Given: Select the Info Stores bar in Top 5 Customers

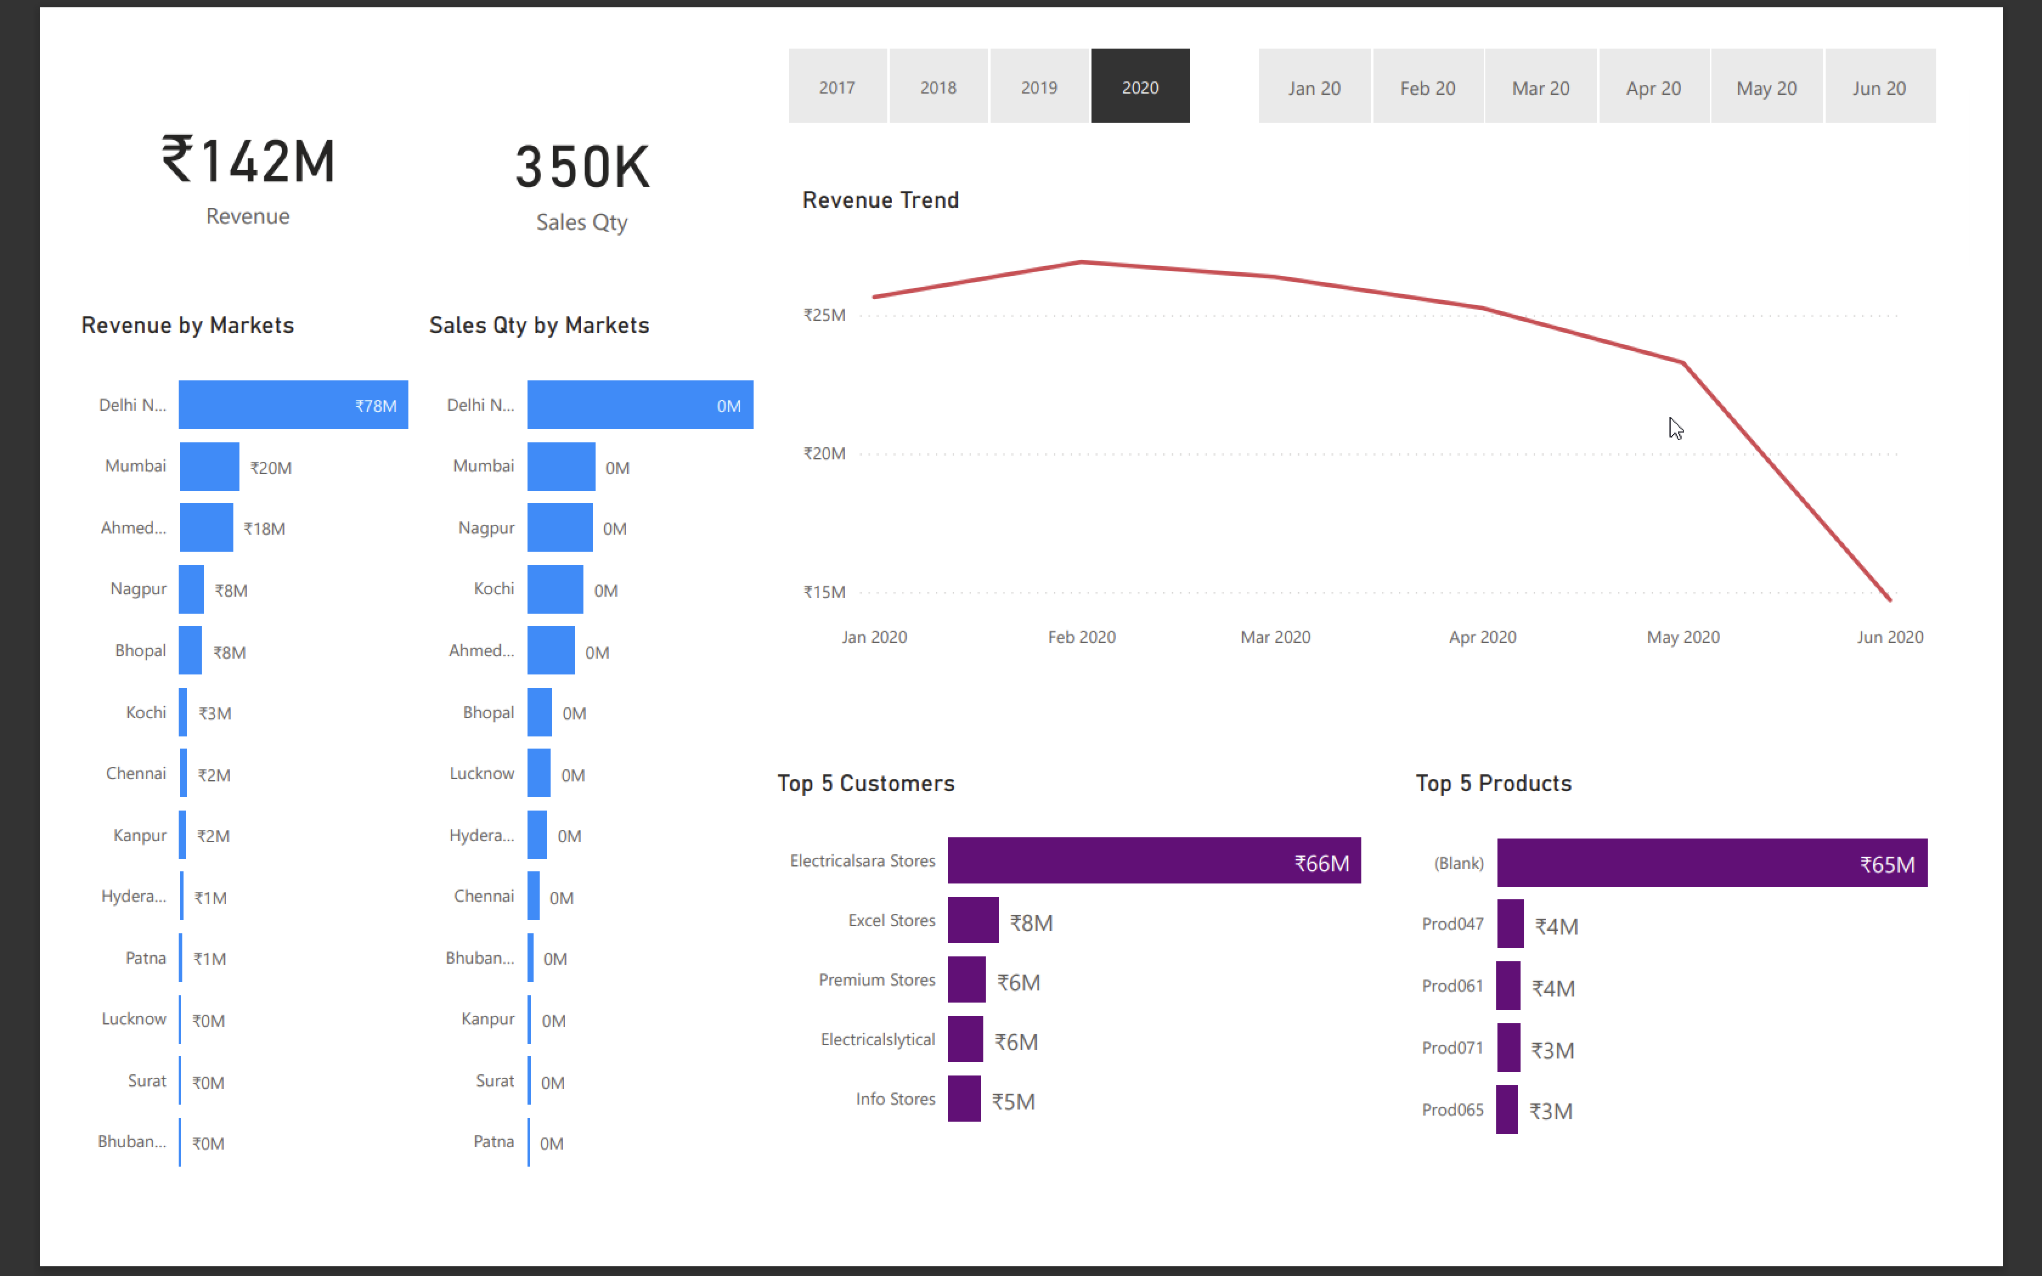Looking at the screenshot, I should pyautogui.click(x=964, y=1099).
